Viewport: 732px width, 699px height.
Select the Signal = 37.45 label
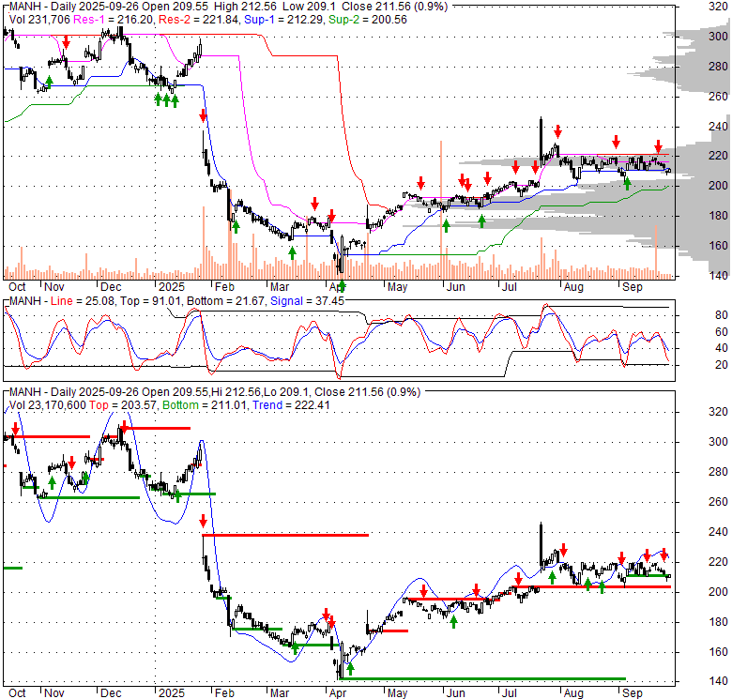[x=307, y=301]
